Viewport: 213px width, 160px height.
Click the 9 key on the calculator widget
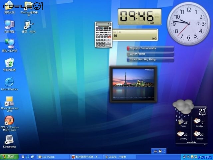coord(104,37)
